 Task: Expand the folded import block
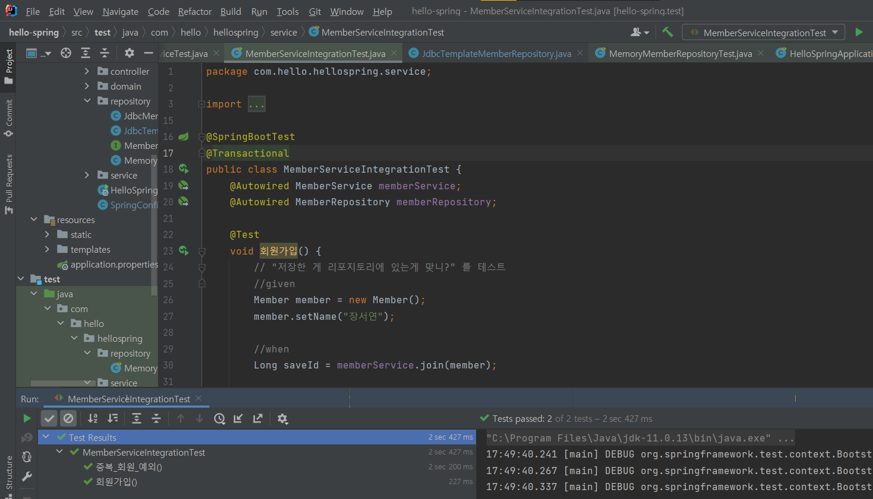pyautogui.click(x=257, y=104)
